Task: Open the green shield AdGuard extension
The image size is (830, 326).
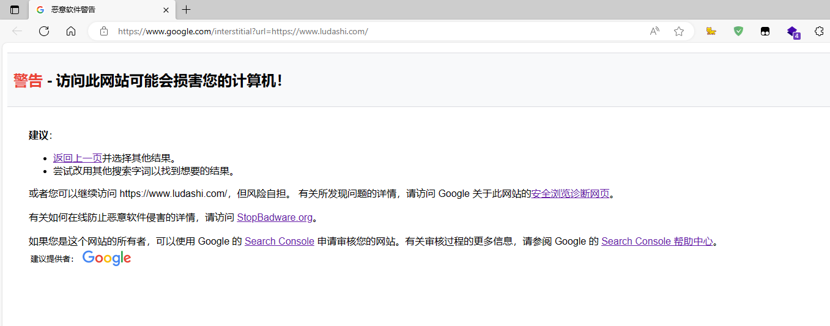Action: click(738, 31)
